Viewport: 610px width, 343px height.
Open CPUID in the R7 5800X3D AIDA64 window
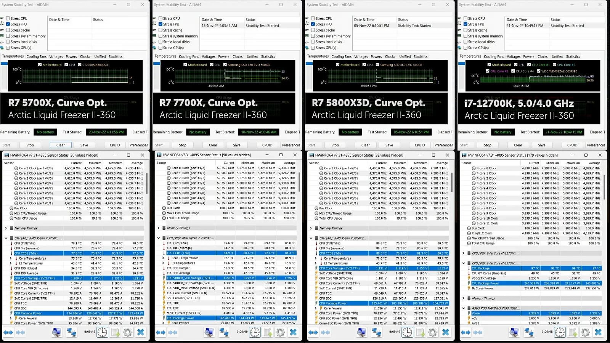coord(420,145)
